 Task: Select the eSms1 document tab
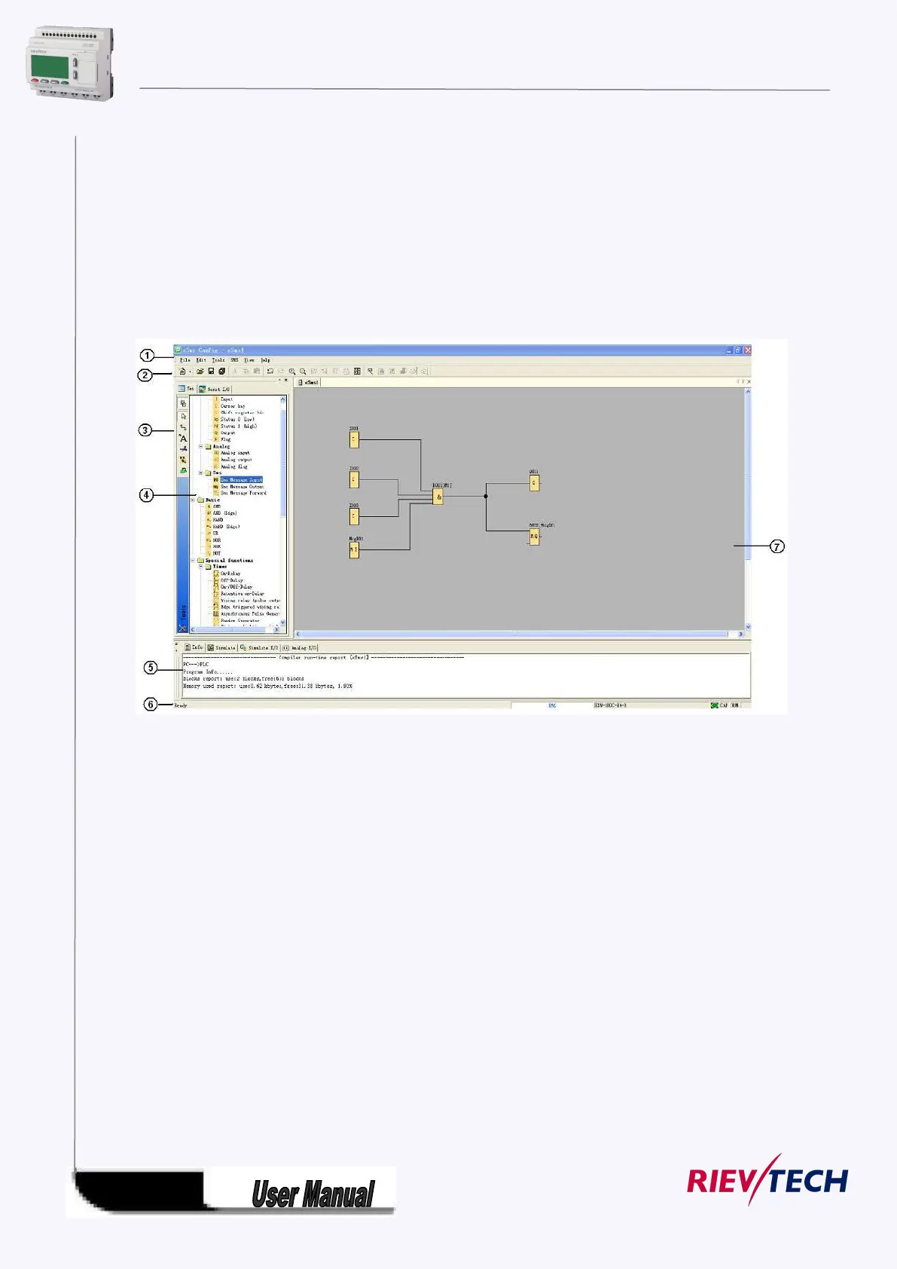pyautogui.click(x=309, y=382)
